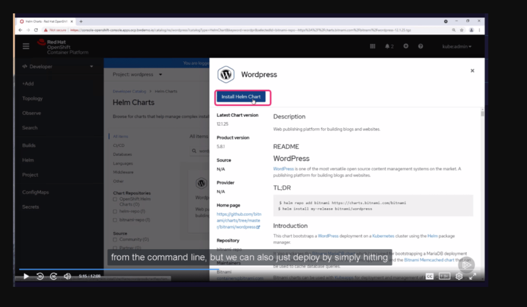Screen dimensions: 527x307
Task: Open Project in the sidebar
Action: coord(30,175)
